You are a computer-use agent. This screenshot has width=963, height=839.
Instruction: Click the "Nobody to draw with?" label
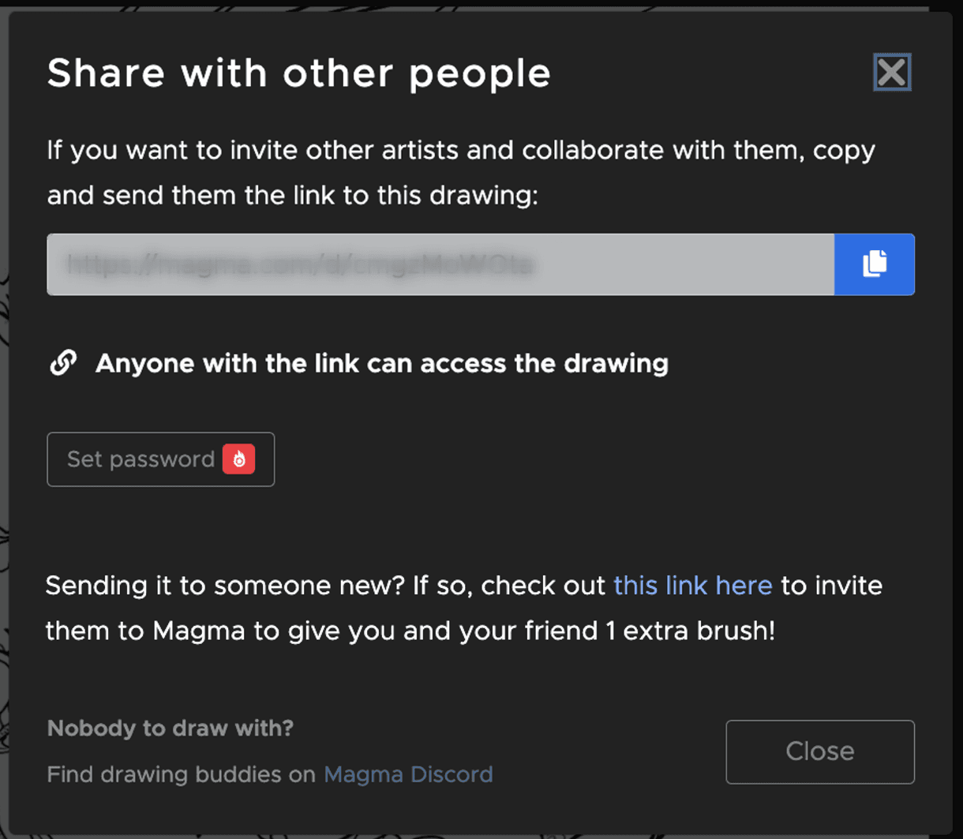click(x=170, y=728)
